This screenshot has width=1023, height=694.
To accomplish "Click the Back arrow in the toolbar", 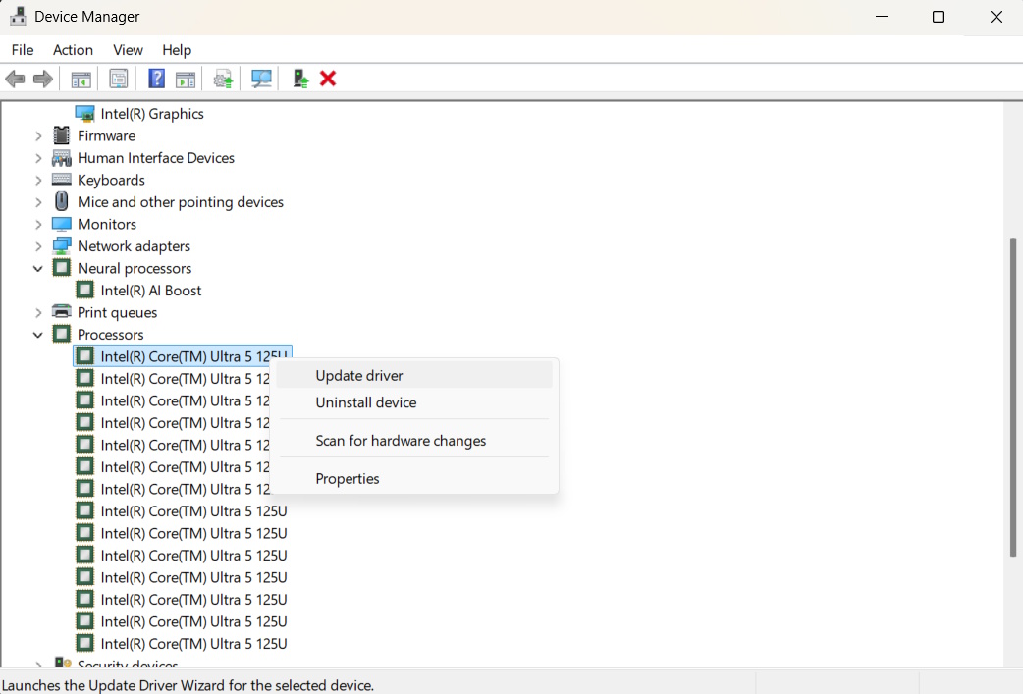I will click(x=16, y=79).
